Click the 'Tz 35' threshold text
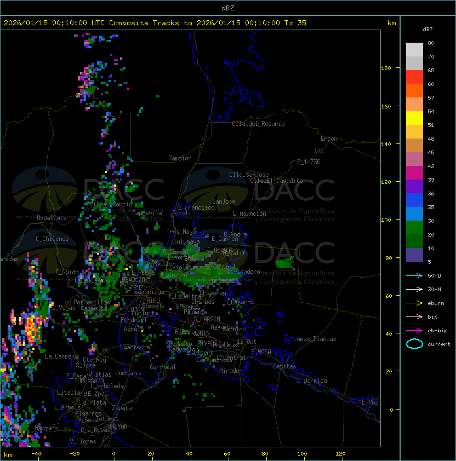The height and width of the screenshot is (461, 456). [295, 23]
